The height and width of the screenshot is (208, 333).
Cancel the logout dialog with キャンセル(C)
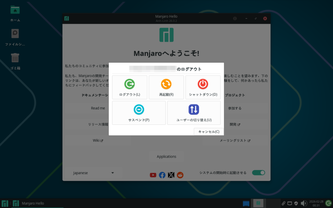[208, 132]
